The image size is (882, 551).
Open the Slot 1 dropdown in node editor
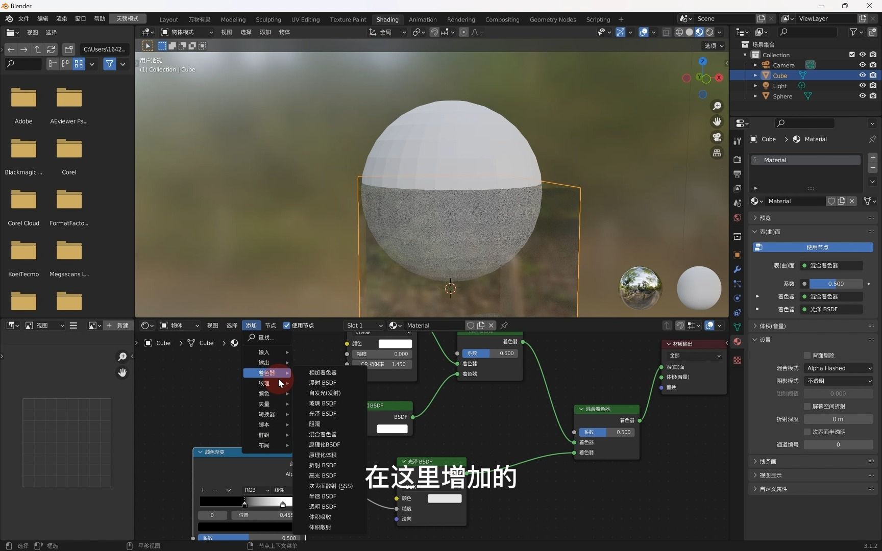(363, 325)
